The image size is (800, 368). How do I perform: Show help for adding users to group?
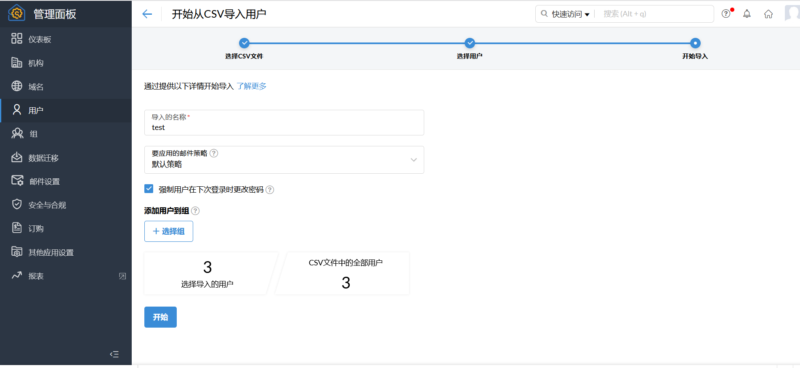(x=195, y=211)
